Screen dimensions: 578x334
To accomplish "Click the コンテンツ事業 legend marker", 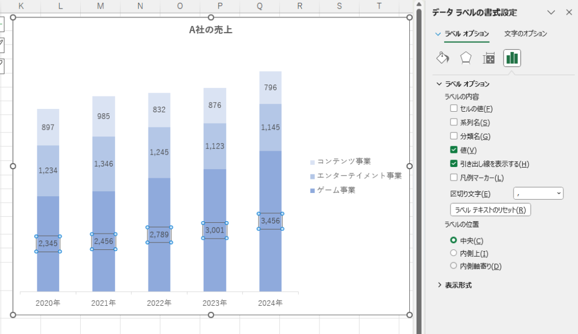I will [313, 162].
